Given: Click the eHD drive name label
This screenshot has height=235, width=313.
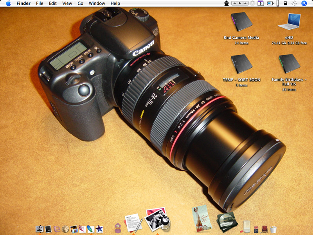Looking at the screenshot, I should [289, 38].
